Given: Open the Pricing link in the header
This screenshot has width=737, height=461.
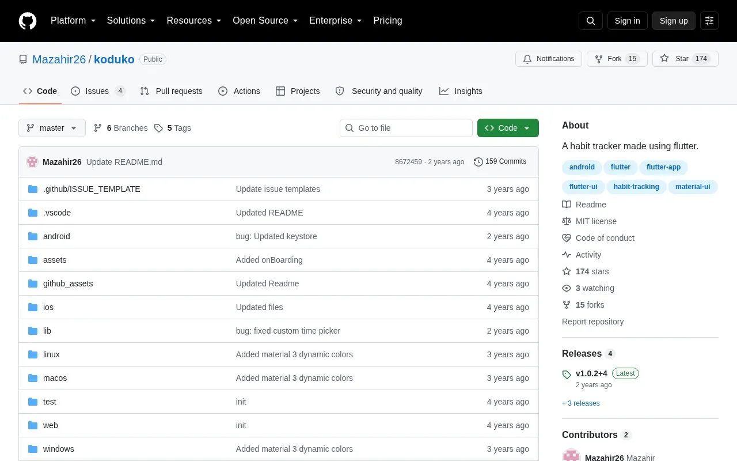Looking at the screenshot, I should pos(388,21).
